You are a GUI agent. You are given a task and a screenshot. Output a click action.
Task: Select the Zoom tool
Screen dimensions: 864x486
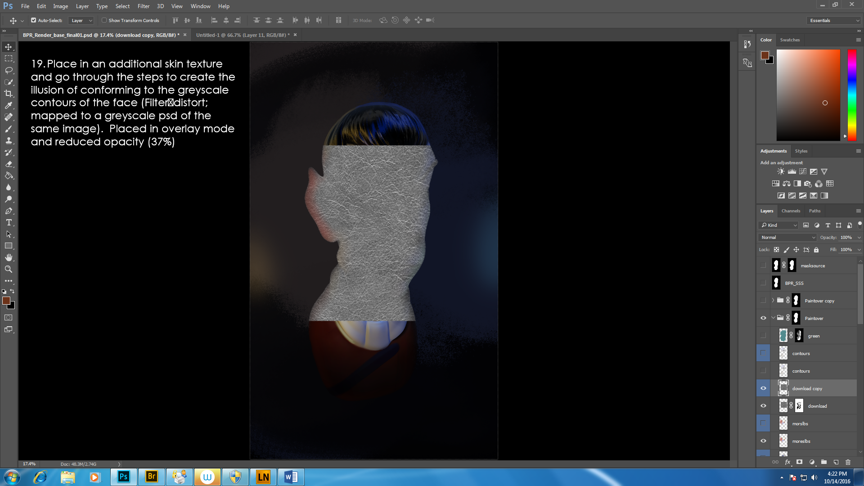tap(9, 269)
